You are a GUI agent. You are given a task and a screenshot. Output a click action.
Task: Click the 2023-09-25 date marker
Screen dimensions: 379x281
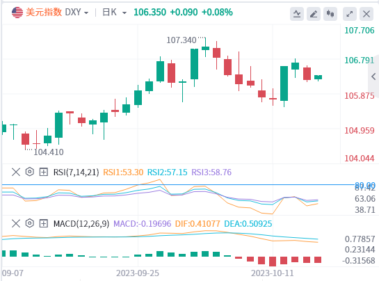(138, 273)
